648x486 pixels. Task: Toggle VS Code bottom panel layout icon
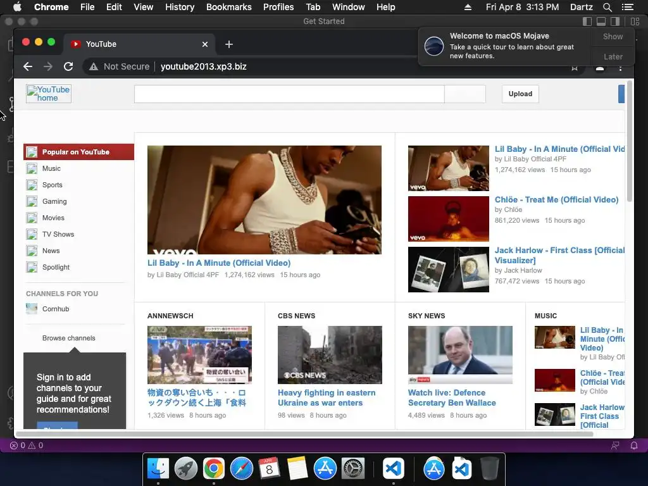601,22
